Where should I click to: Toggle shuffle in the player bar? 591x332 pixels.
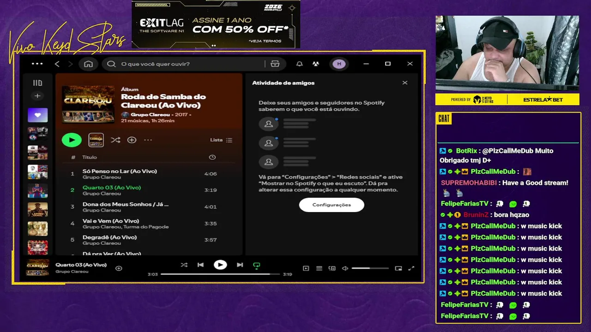click(184, 265)
